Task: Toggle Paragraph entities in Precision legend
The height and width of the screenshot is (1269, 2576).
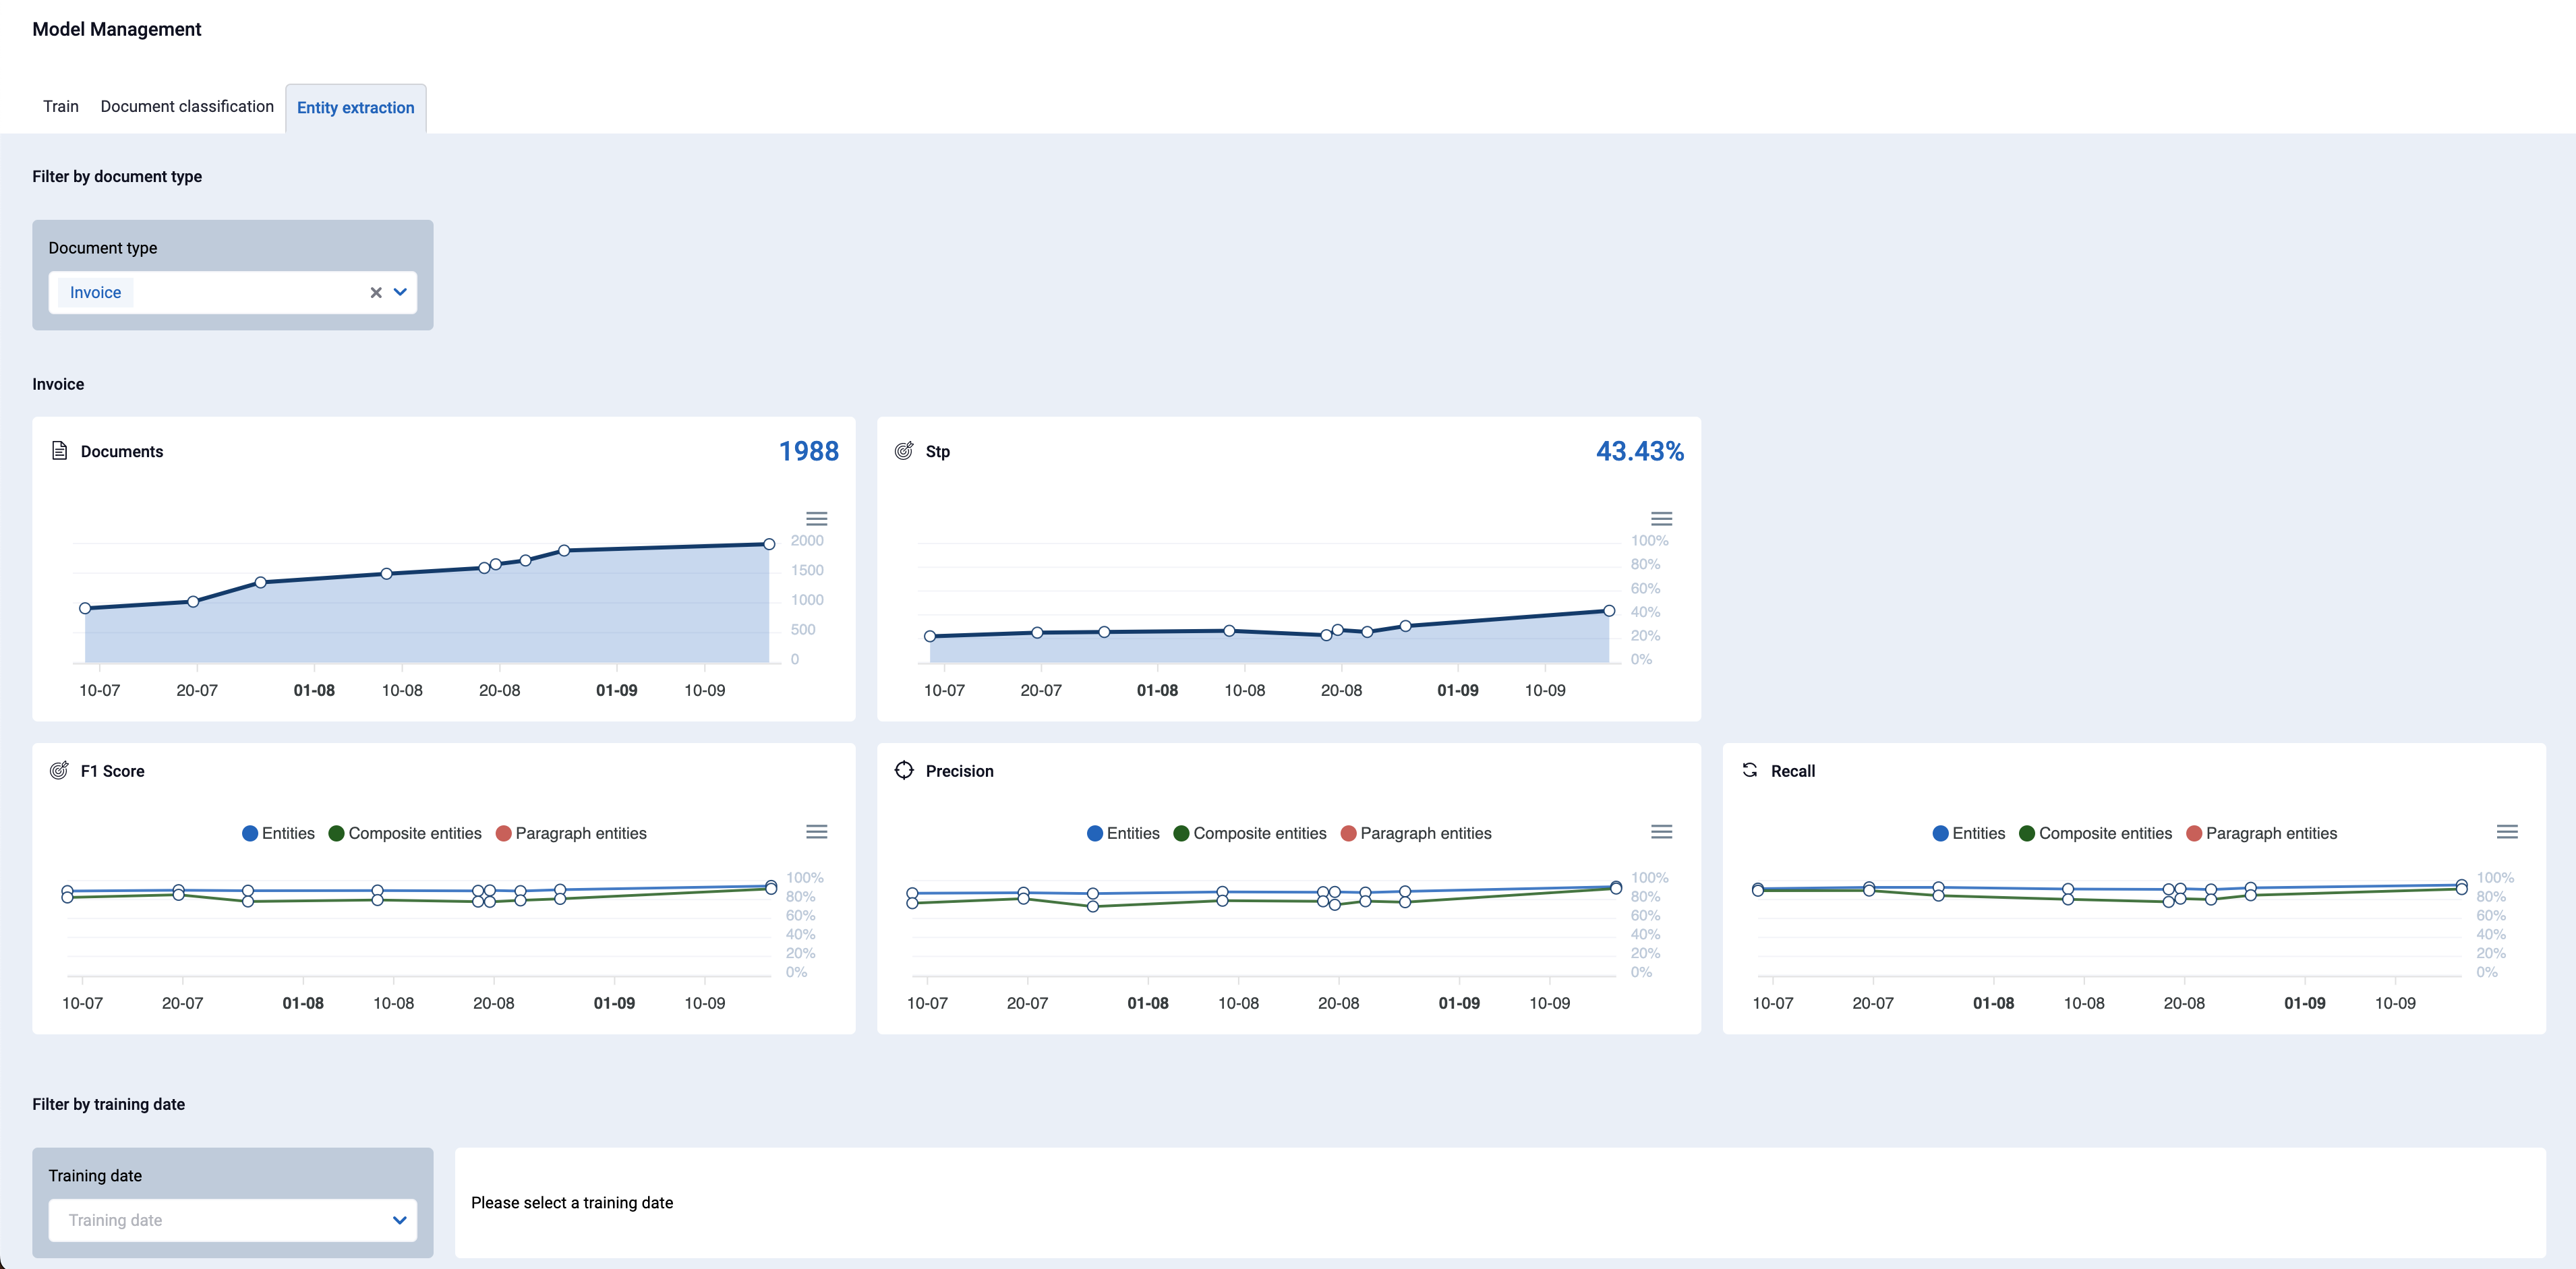Action: [1416, 833]
